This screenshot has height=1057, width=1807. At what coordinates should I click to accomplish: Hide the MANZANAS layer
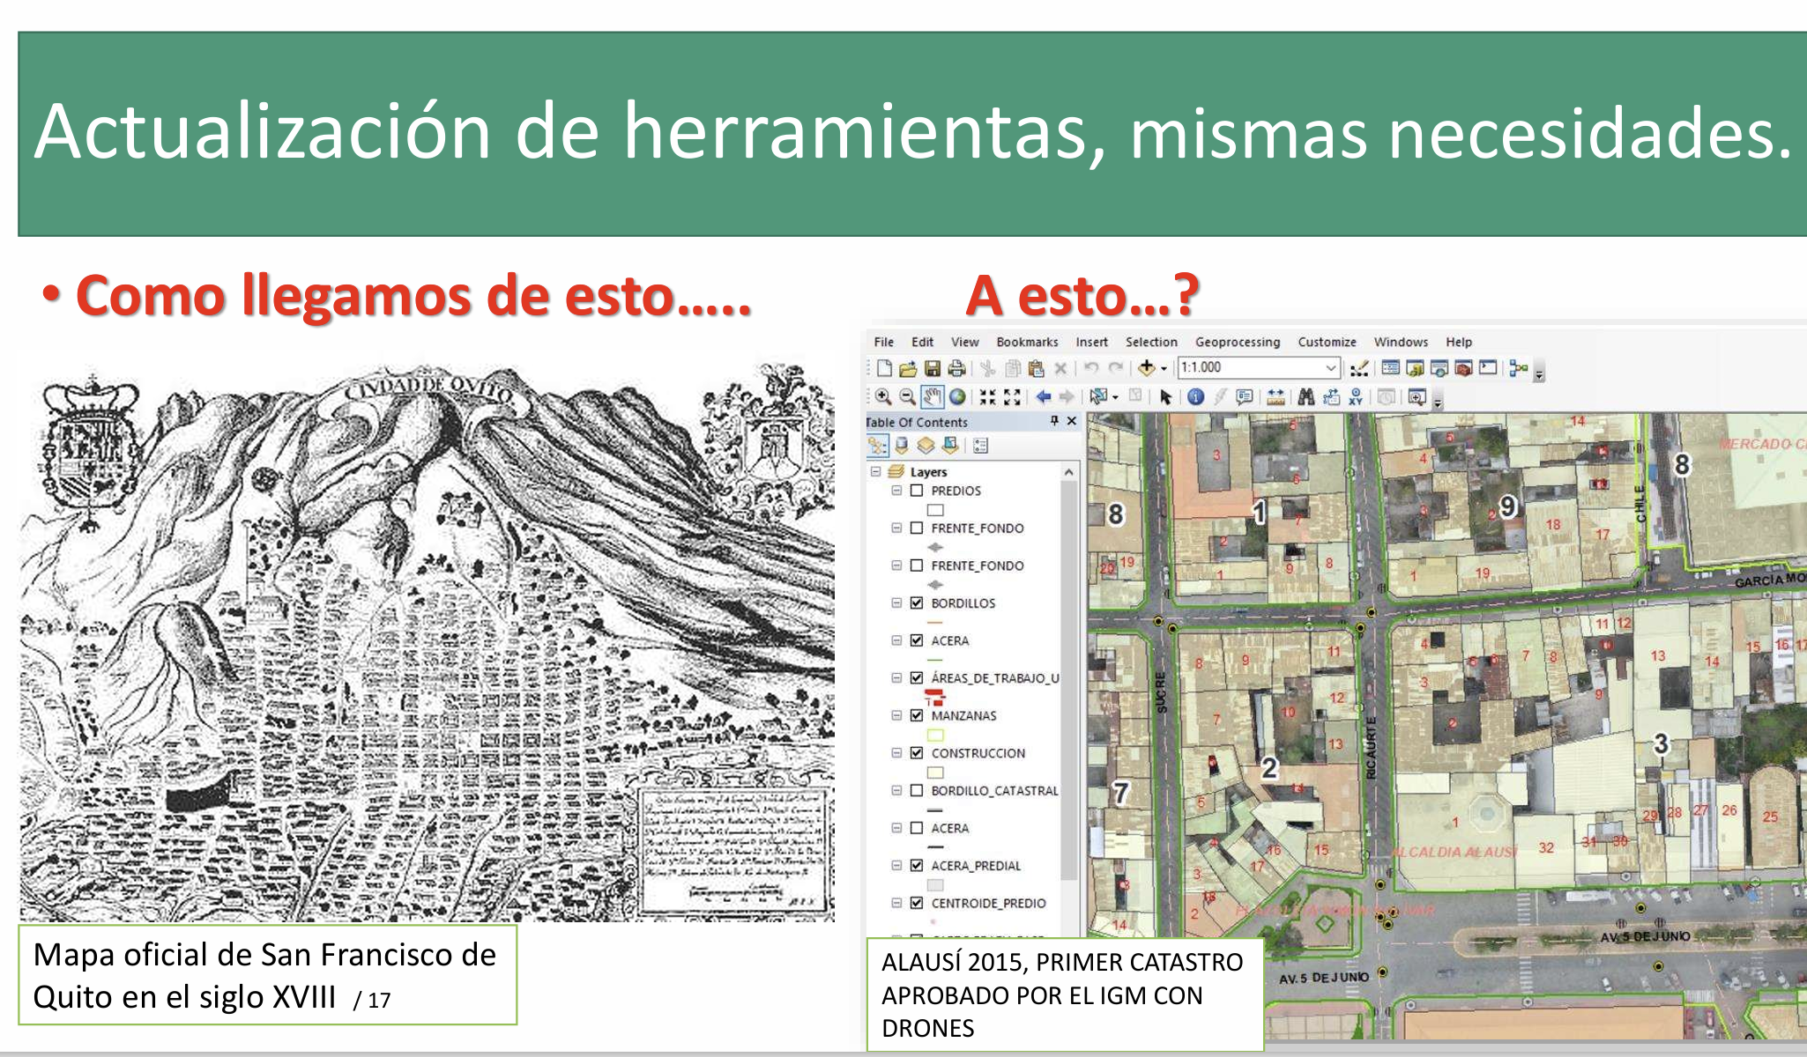coord(917,716)
